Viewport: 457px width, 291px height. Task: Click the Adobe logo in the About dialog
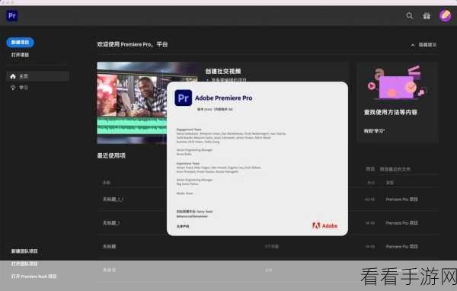(x=324, y=225)
